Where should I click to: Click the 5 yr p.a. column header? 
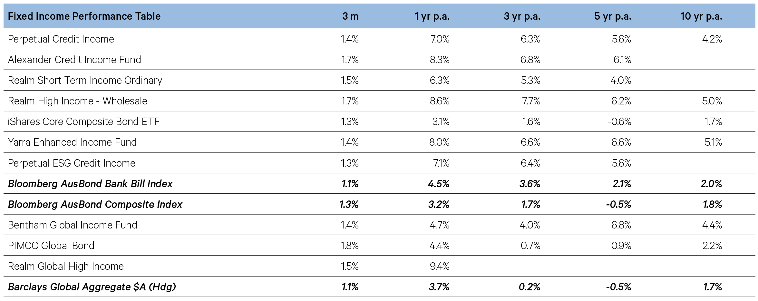click(x=613, y=16)
